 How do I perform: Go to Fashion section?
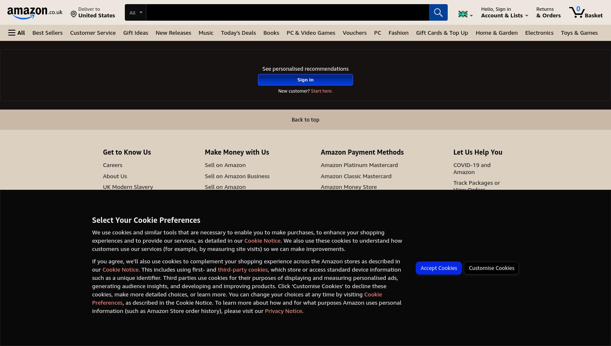point(399,33)
